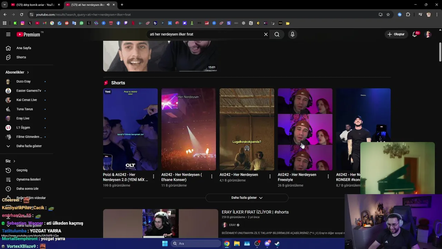Viewport: 442px width, 249px height.
Task: Open the Google bookmark
Action: pyautogui.click(x=52, y=23)
